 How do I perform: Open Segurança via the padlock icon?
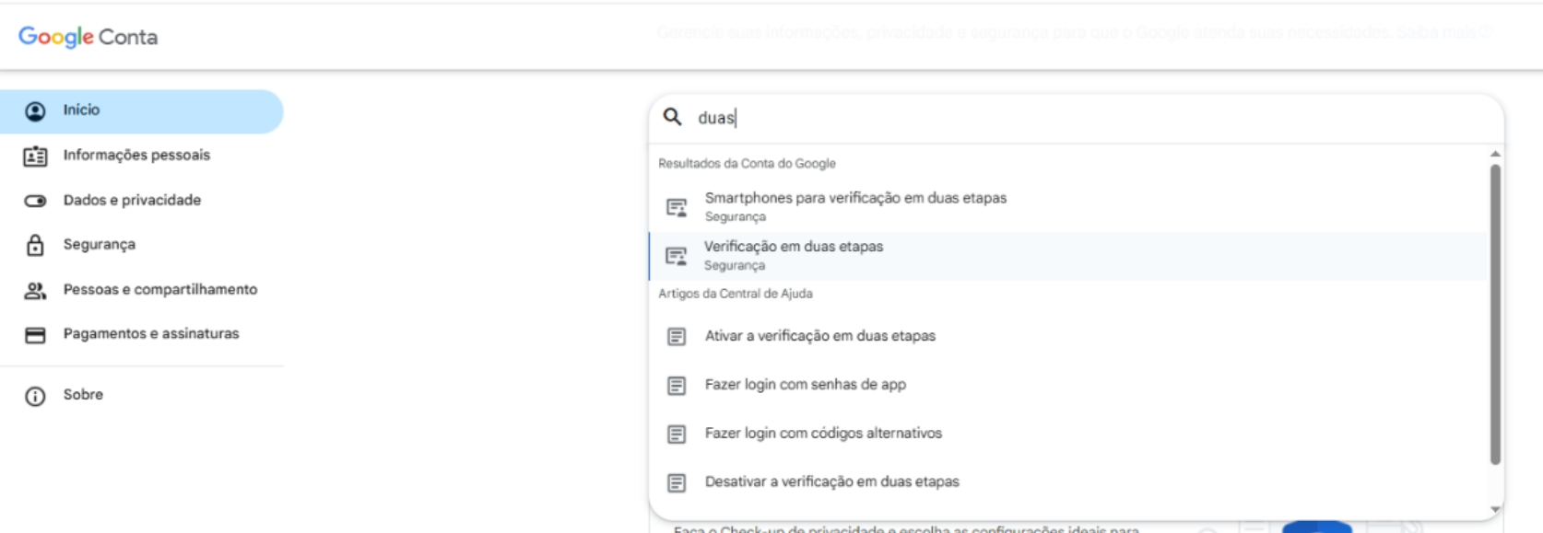35,245
